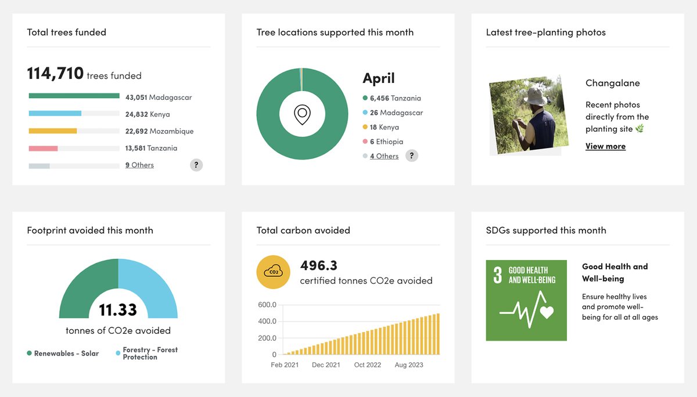This screenshot has height=397, width=697.
Task: Click the help icon beside 4 Others
Action: [412, 156]
